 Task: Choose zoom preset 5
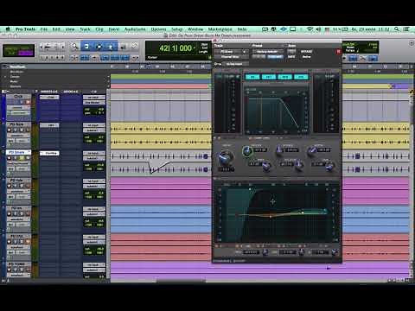pos(62,58)
